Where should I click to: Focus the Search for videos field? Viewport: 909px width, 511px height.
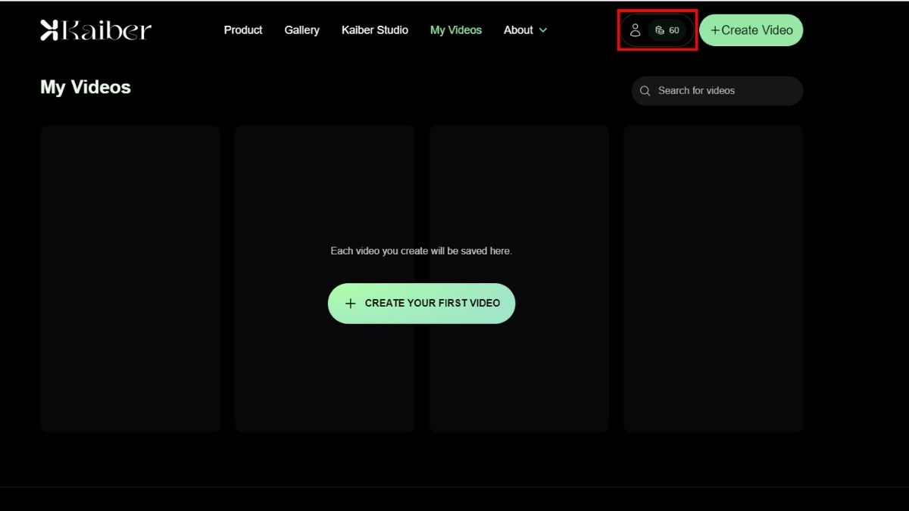(723, 91)
